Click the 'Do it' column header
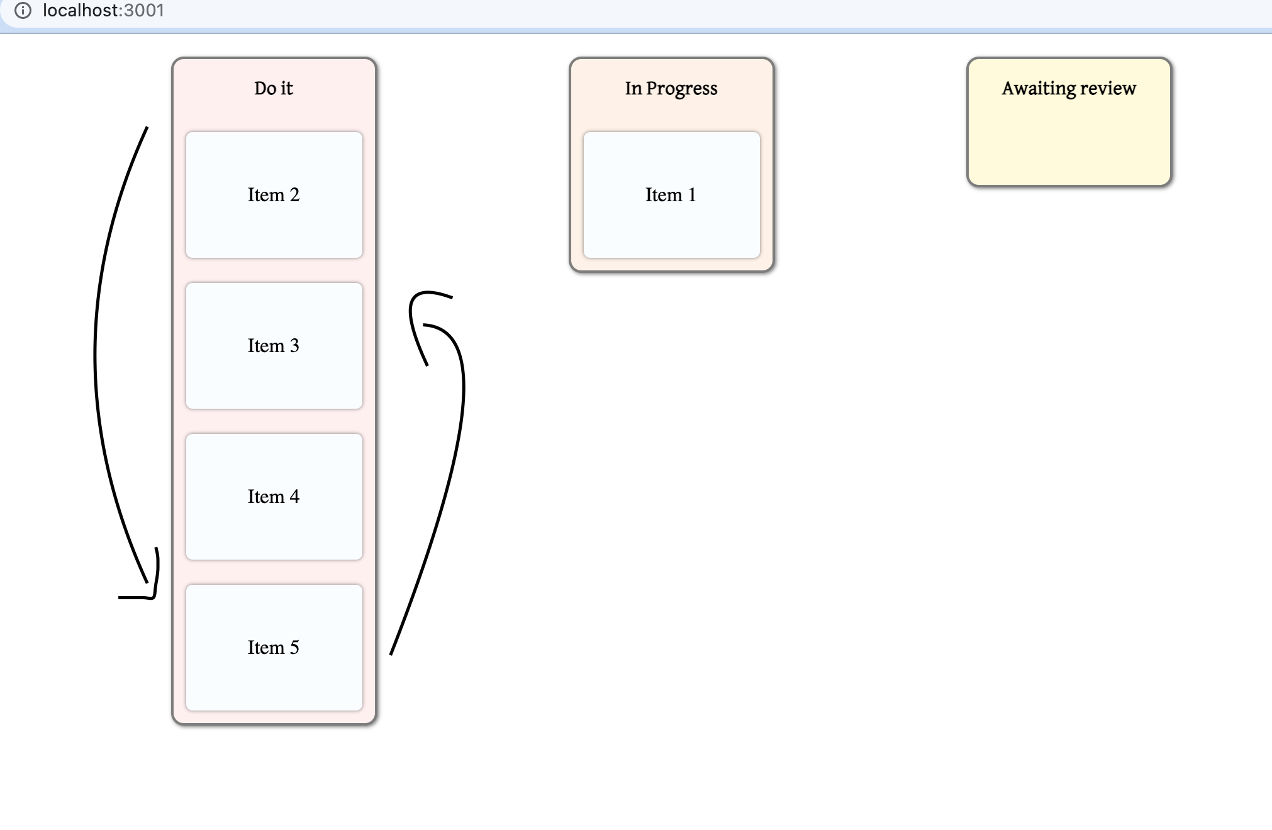The width and height of the screenshot is (1272, 830). pyautogui.click(x=274, y=88)
